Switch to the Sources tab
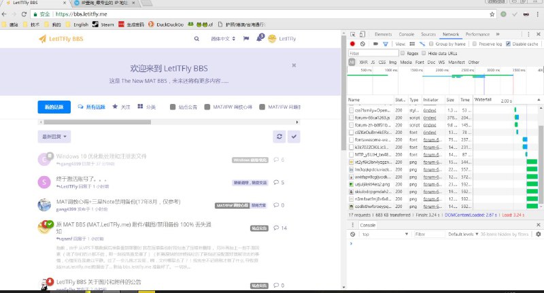Screen dimensions: 544x293 (428, 34)
